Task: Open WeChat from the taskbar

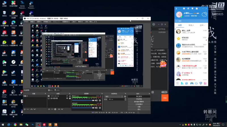Action: pyautogui.click(x=27, y=124)
